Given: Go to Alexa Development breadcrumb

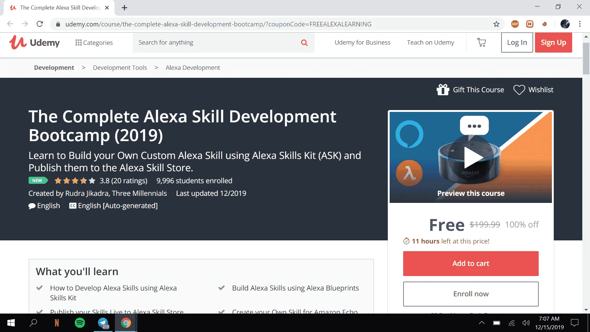Looking at the screenshot, I should [193, 68].
